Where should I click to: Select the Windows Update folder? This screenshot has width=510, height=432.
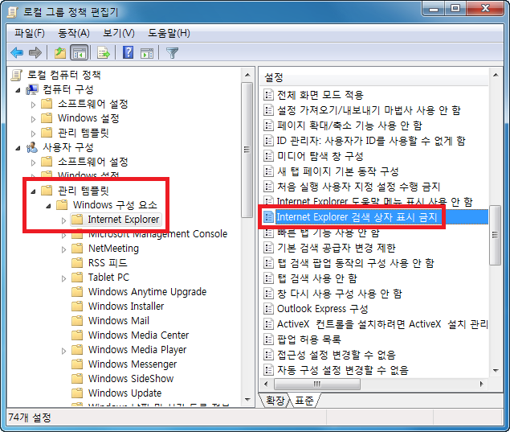pyautogui.click(x=125, y=393)
